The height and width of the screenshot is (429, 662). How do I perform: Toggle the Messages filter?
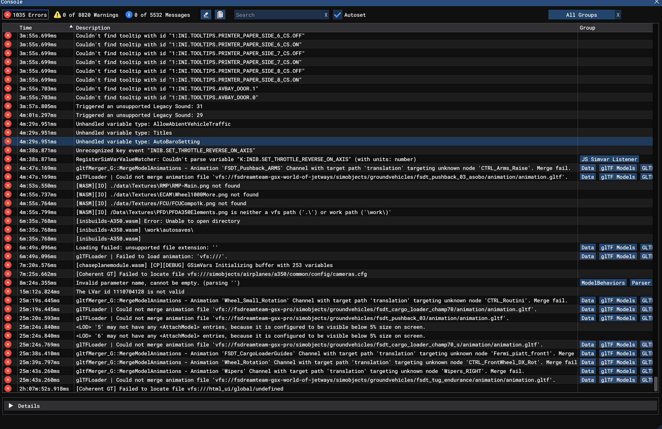click(x=158, y=15)
